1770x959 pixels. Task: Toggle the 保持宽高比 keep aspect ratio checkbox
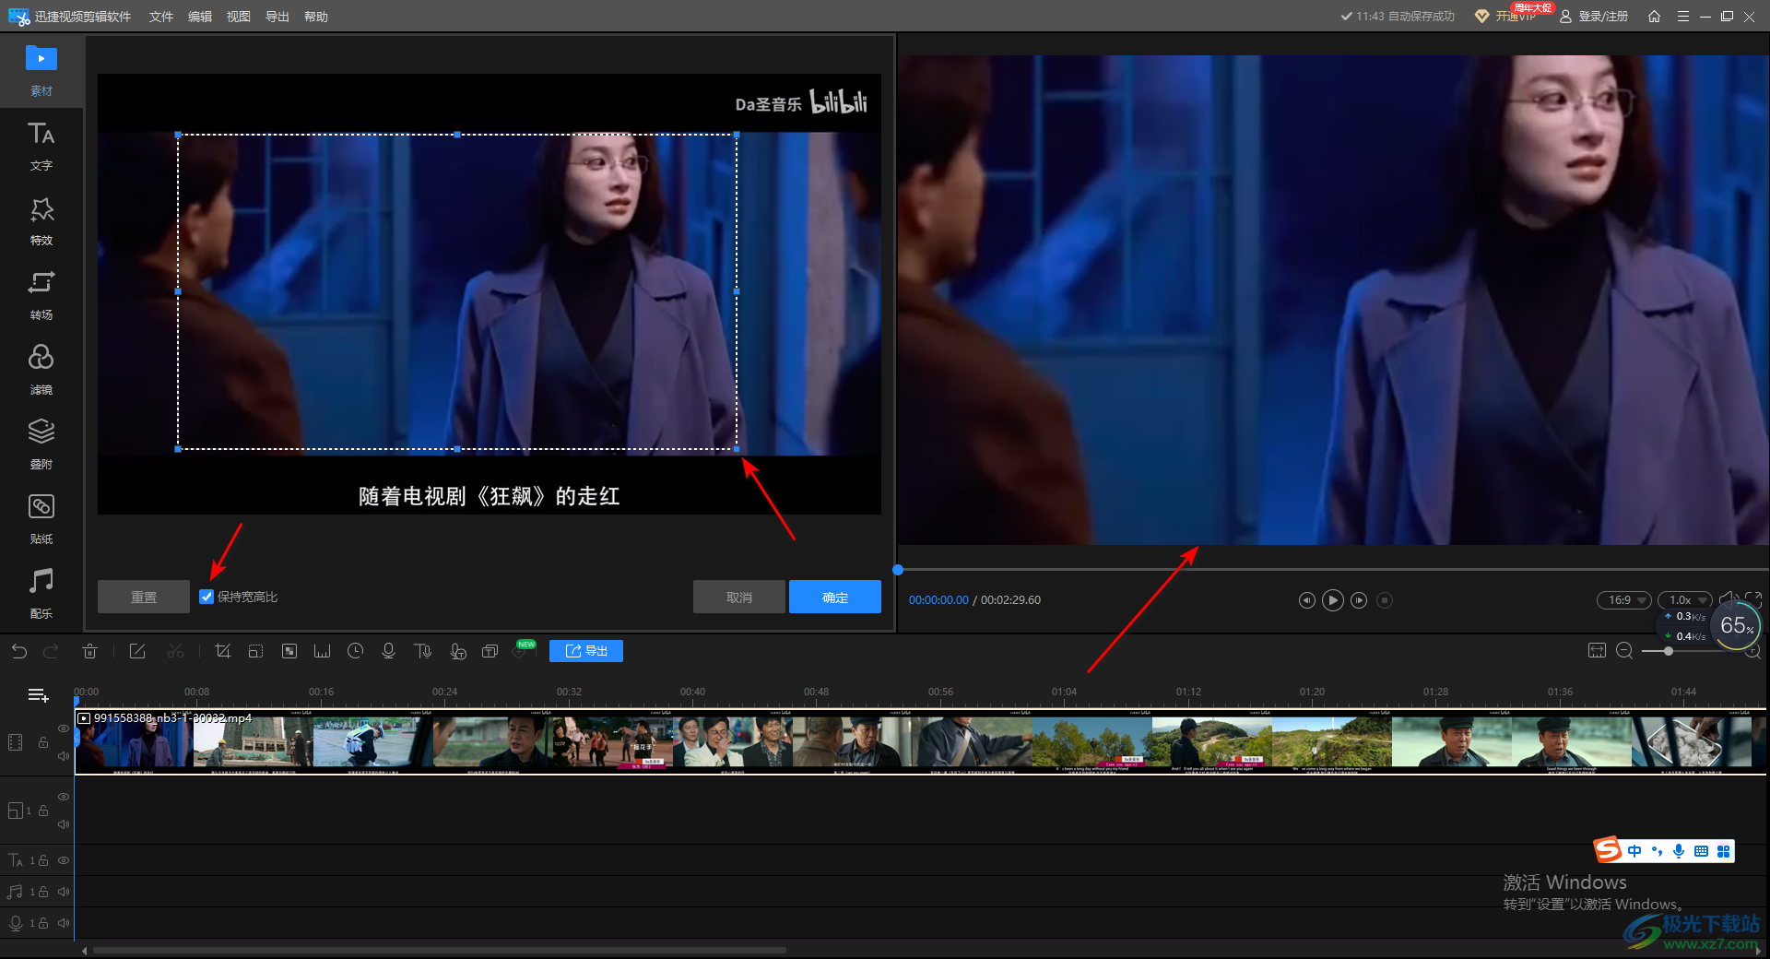click(206, 597)
